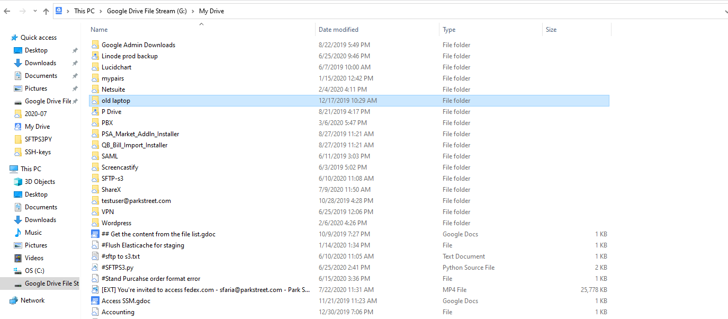
Task: Open pinned Documents under Quick access
Action: tap(41, 76)
